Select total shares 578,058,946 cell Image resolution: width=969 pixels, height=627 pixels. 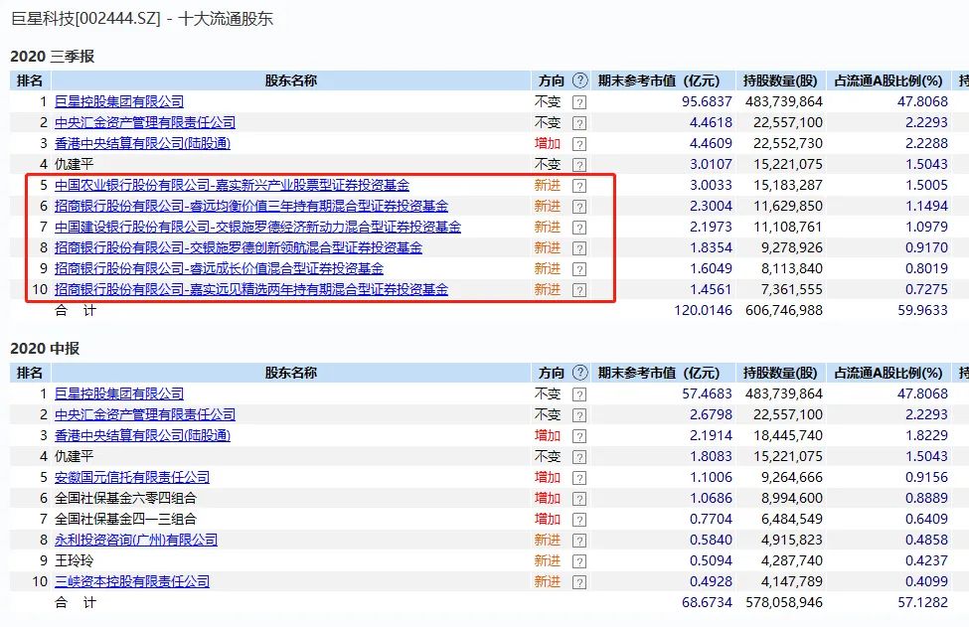[784, 602]
